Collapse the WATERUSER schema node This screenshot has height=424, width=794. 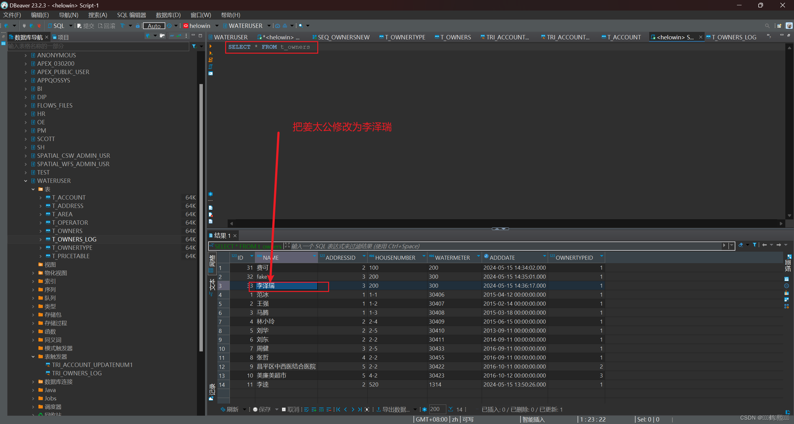click(x=26, y=181)
